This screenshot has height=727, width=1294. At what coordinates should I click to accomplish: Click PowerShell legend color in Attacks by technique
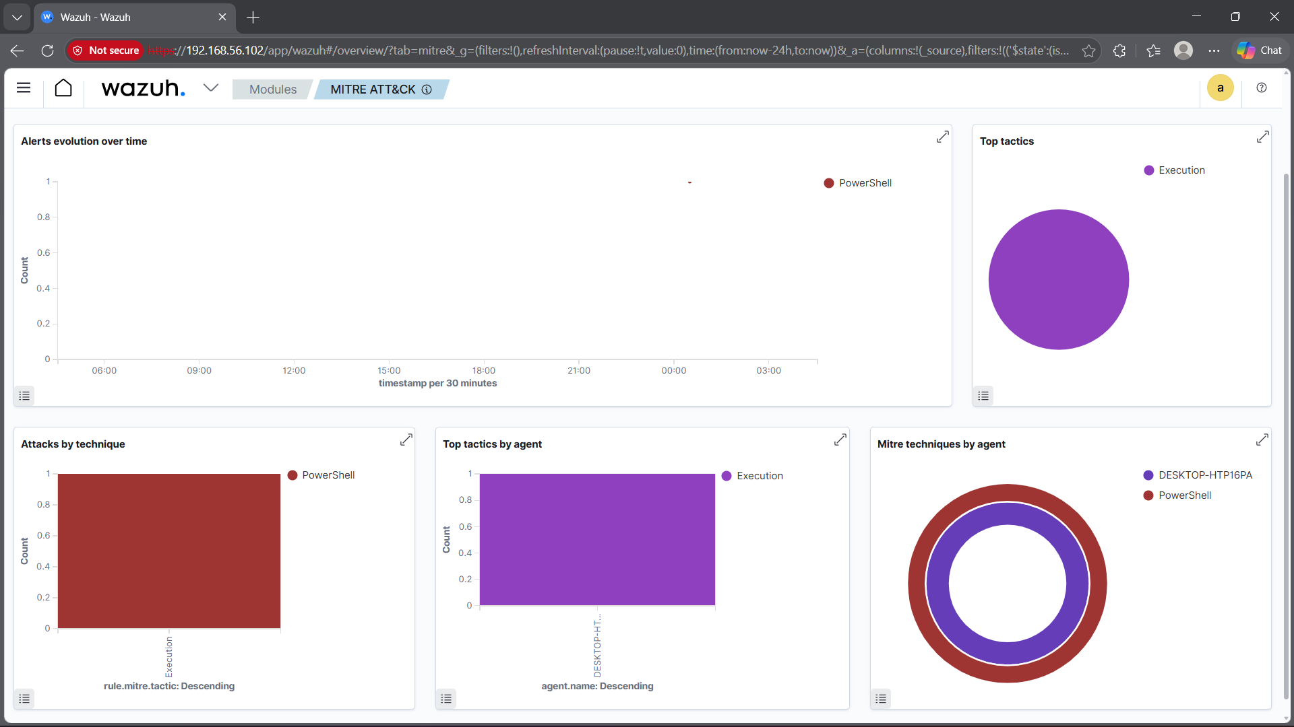point(292,475)
